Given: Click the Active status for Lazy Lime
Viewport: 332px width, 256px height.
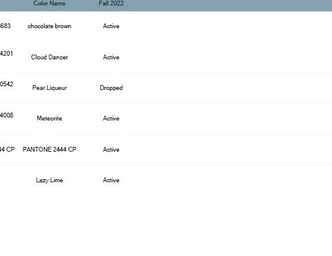Looking at the screenshot, I should click(111, 180).
